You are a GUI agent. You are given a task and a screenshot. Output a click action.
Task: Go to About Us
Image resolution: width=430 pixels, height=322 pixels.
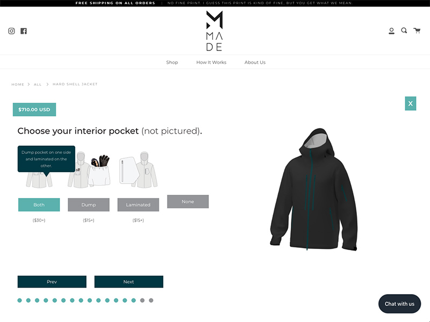tap(255, 62)
